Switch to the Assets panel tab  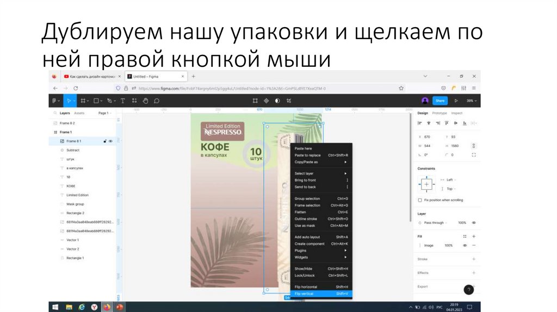pyautogui.click(x=79, y=113)
